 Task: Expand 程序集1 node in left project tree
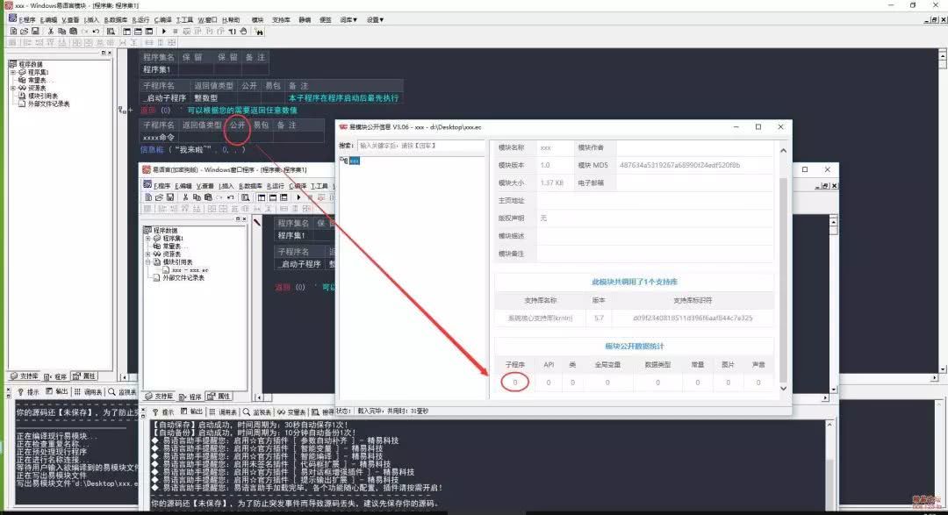pos(13,72)
